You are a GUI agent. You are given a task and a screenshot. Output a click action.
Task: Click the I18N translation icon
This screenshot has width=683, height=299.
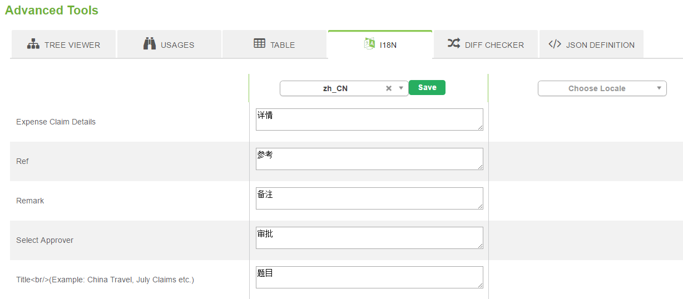point(369,44)
